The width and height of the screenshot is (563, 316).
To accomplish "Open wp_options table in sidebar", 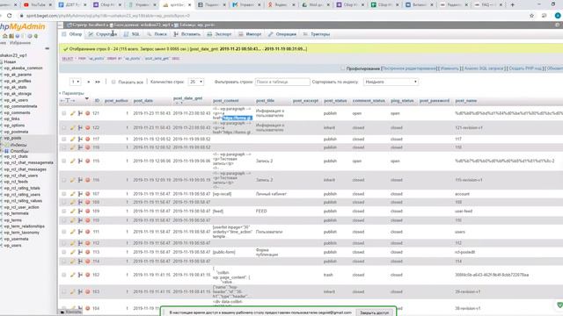I will click(x=14, y=126).
